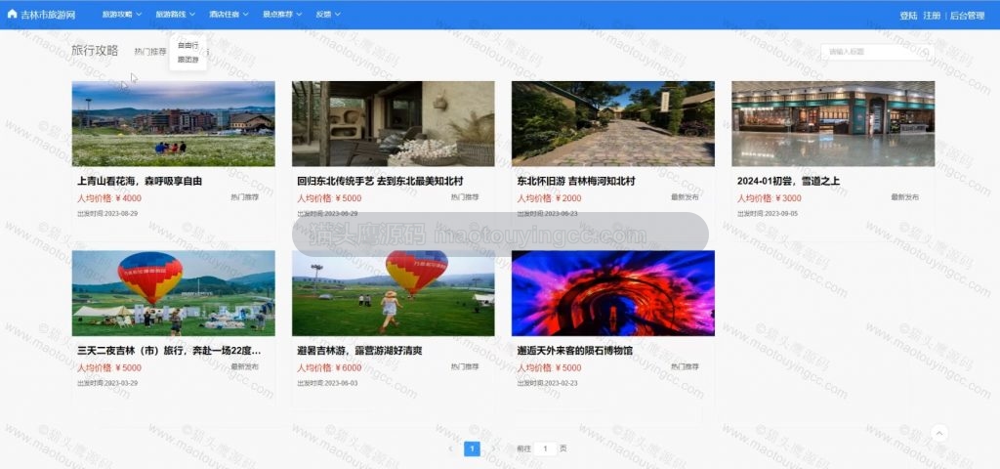Choose 自由行 from the open submenu
This screenshot has width=1000, height=469.
(188, 45)
